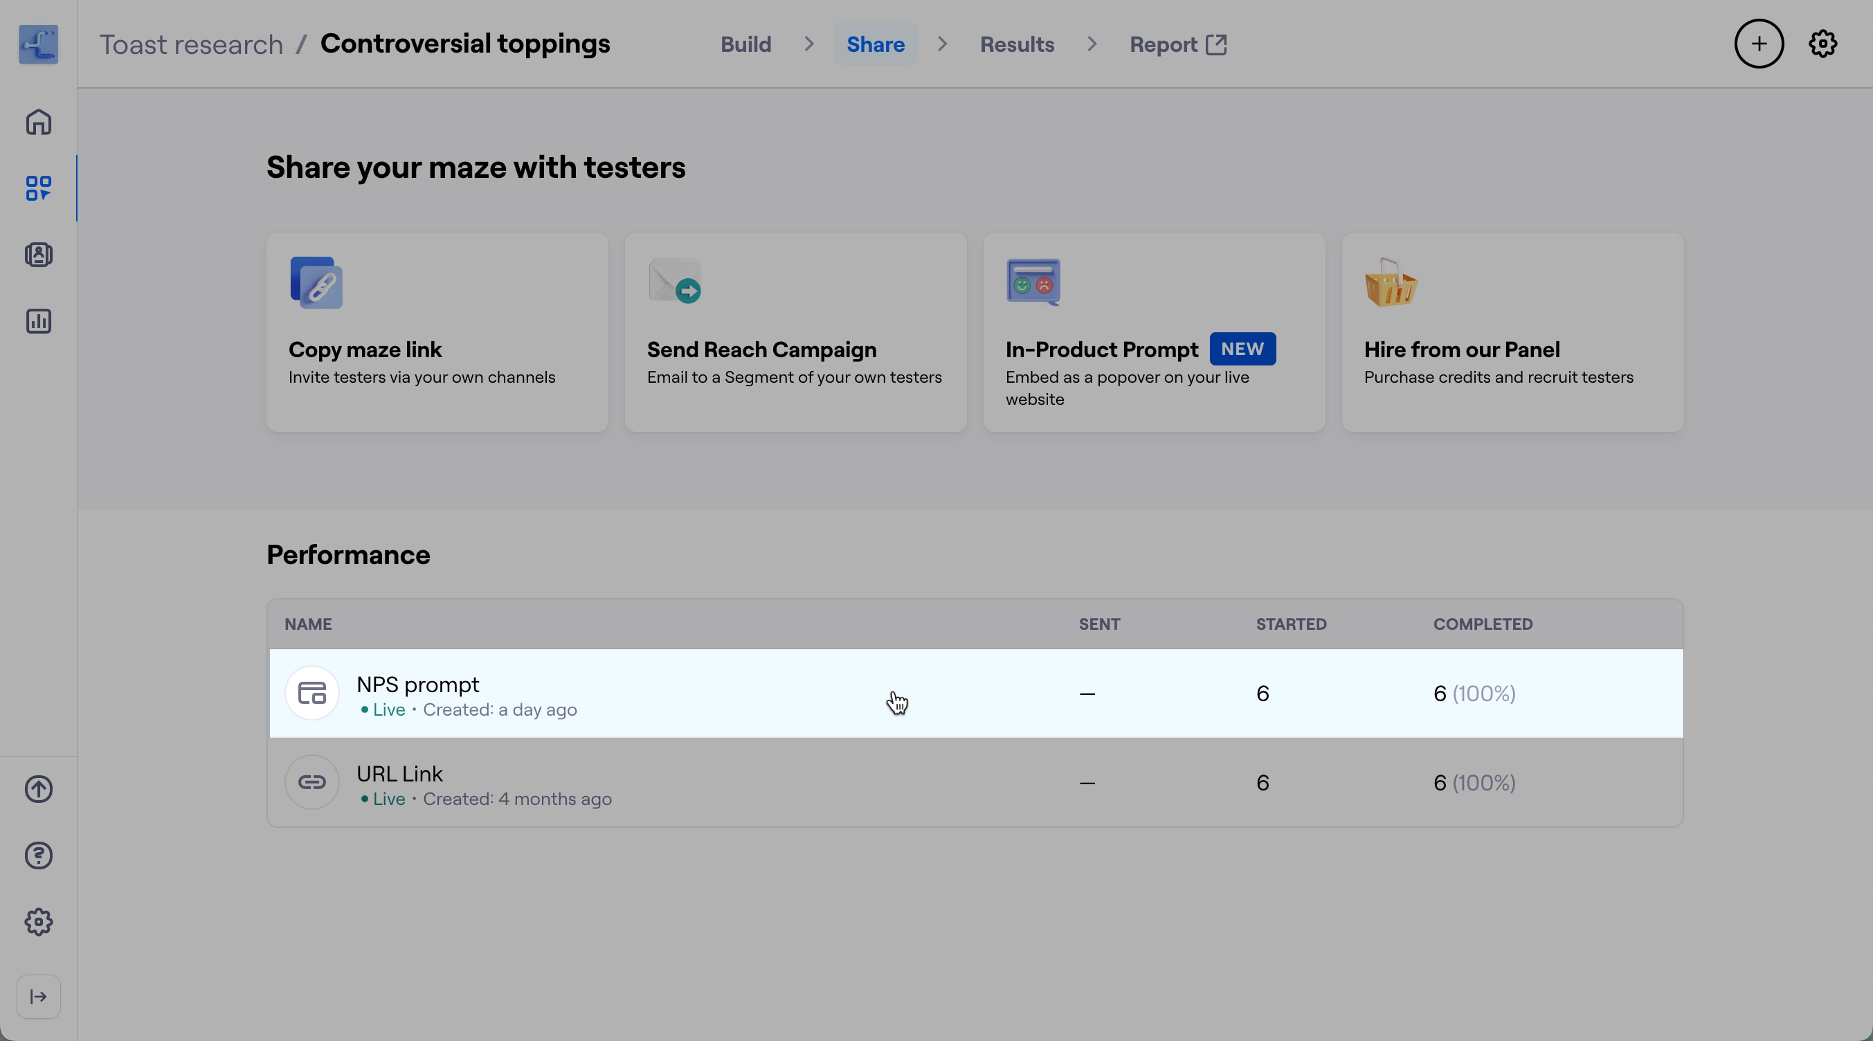Screen dimensions: 1873x1041
Task: Open the URL Link performance row
Action: [975, 783]
